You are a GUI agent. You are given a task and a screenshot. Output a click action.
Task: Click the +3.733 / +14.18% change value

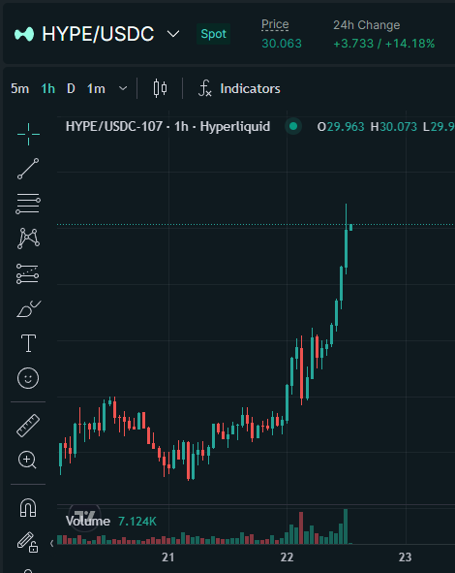384,44
